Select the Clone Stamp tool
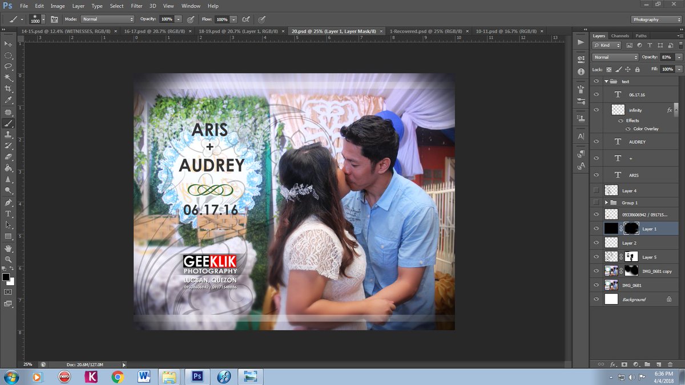This screenshot has width=685, height=385. [8, 135]
